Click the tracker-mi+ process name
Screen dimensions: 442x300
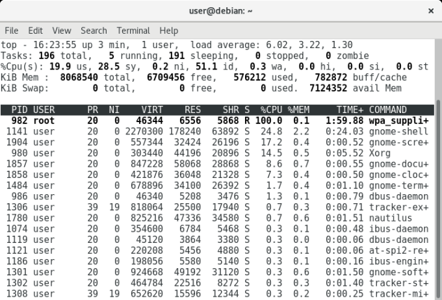398,294
